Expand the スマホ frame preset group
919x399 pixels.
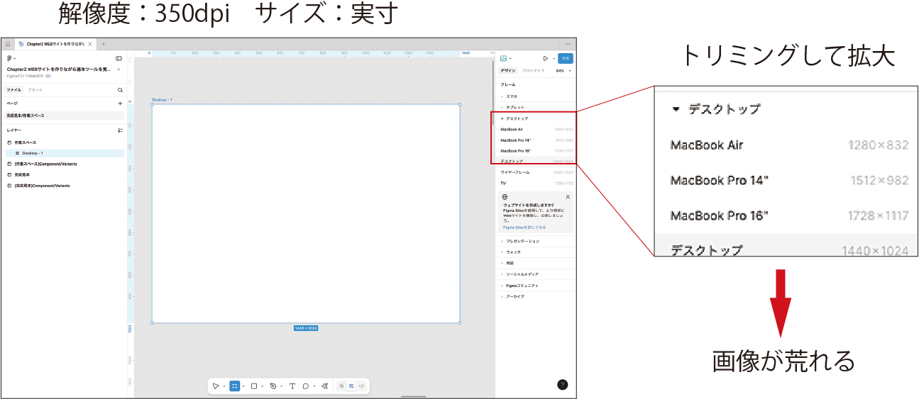click(511, 96)
